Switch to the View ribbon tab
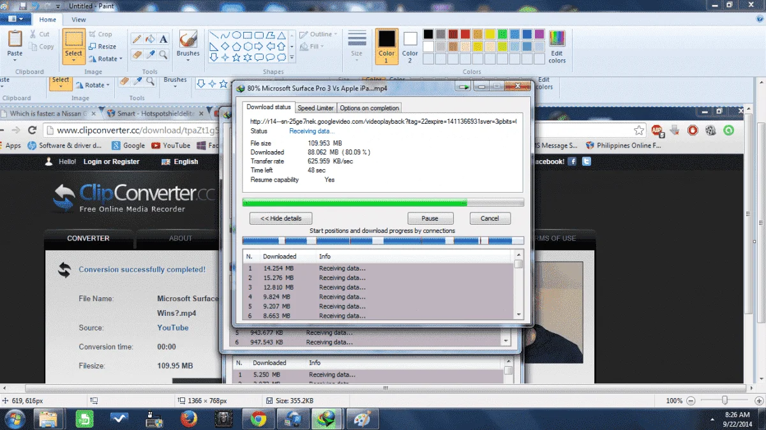 [x=79, y=20]
